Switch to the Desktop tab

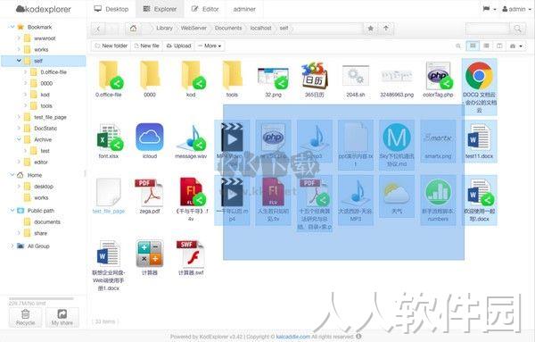coord(111,9)
